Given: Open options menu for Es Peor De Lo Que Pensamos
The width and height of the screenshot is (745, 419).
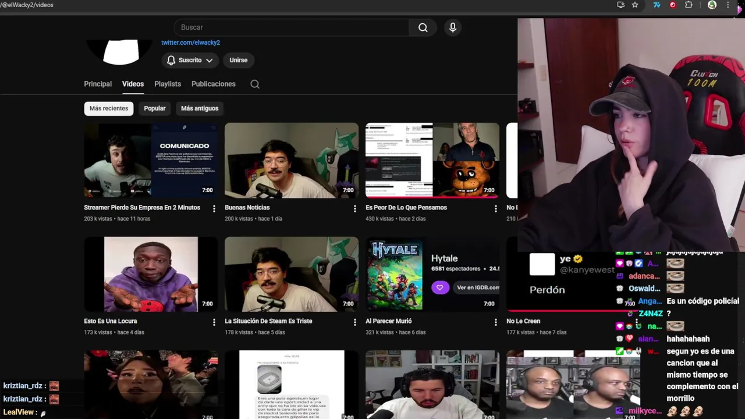Looking at the screenshot, I should 495,208.
